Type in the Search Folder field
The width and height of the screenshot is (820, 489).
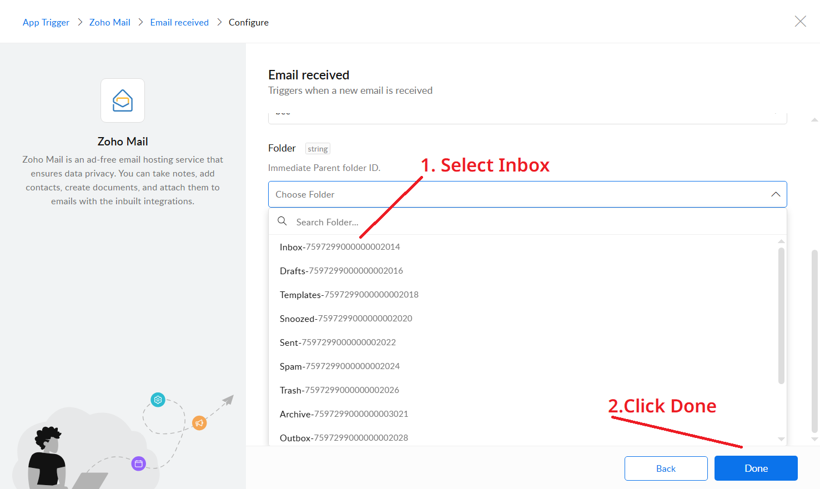[x=533, y=222]
